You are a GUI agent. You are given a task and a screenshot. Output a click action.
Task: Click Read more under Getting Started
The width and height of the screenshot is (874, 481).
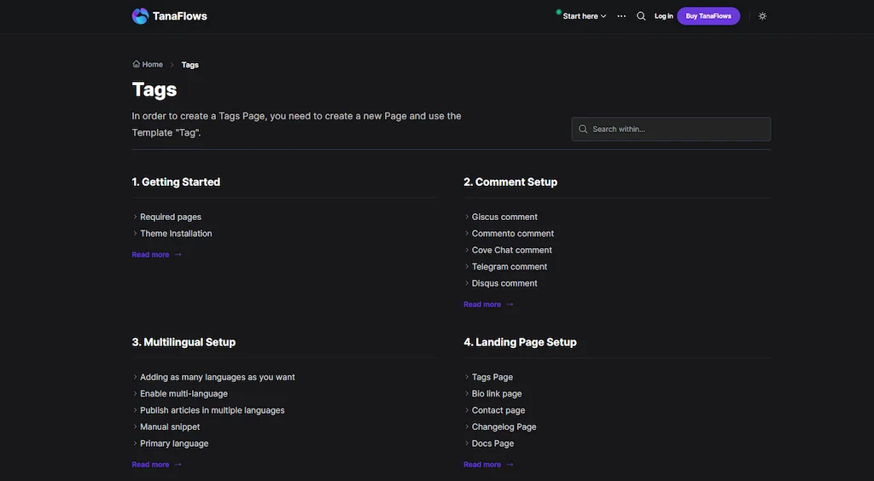point(157,254)
